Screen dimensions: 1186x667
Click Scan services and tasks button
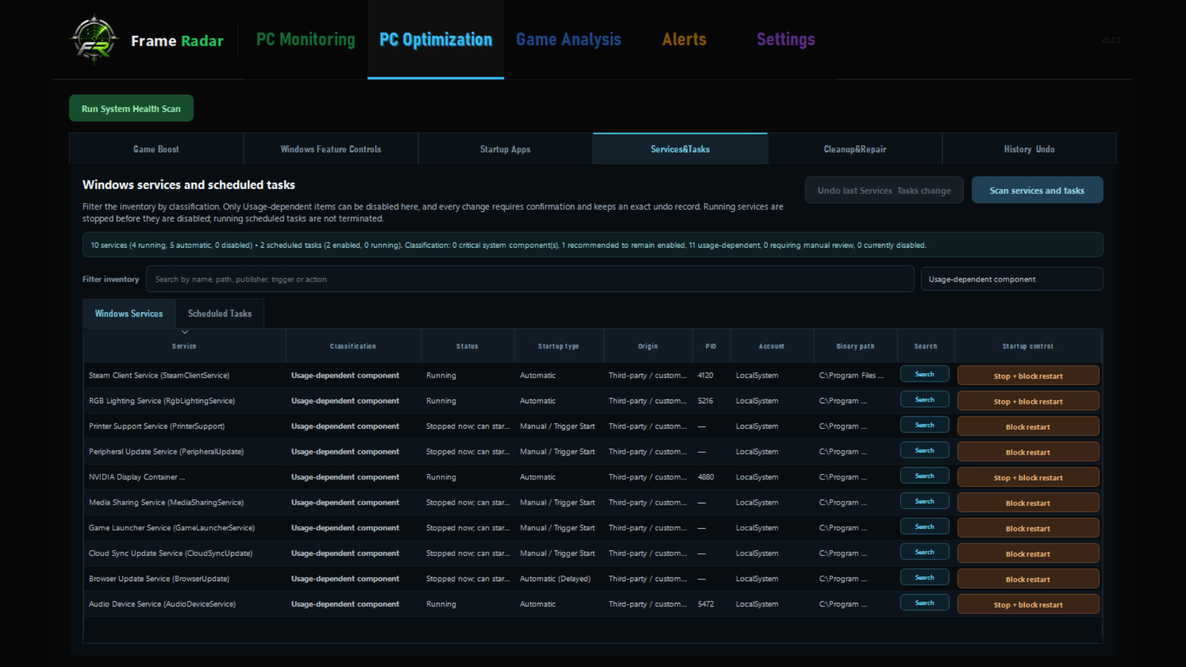coord(1037,190)
